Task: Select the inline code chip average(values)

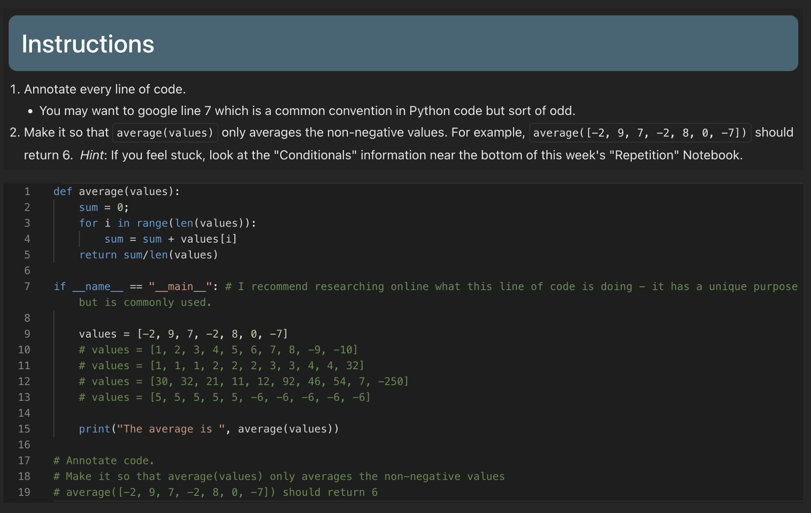Action: (x=165, y=133)
